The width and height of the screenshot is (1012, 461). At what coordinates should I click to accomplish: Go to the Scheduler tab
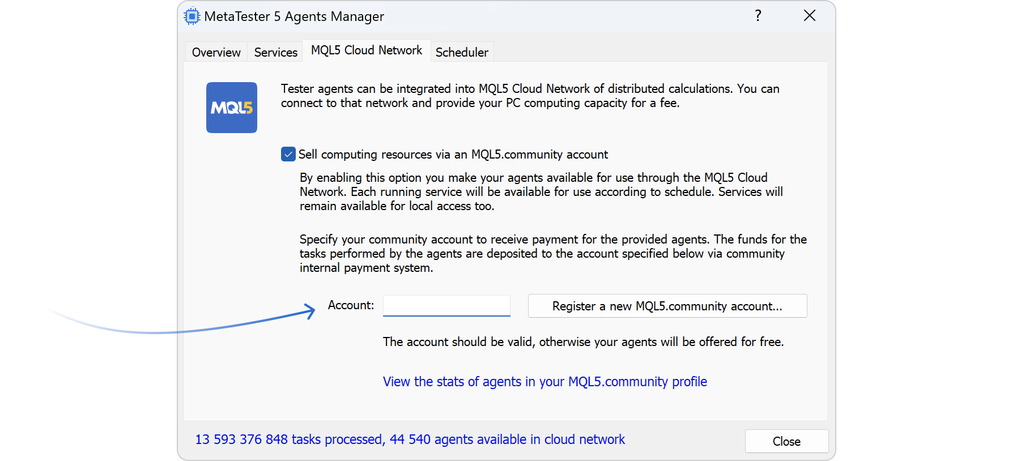point(462,52)
